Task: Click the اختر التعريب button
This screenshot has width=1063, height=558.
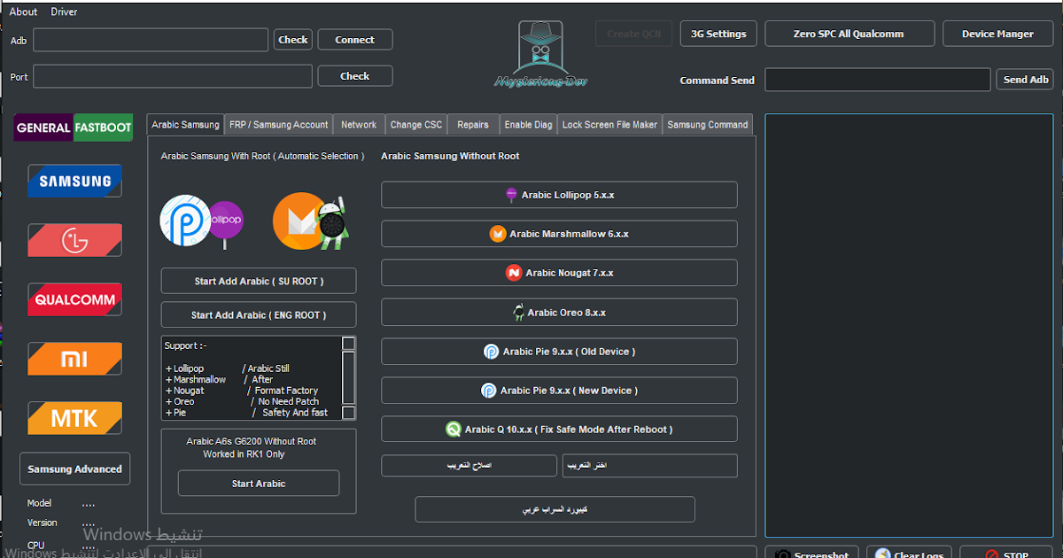Action: click(650, 466)
